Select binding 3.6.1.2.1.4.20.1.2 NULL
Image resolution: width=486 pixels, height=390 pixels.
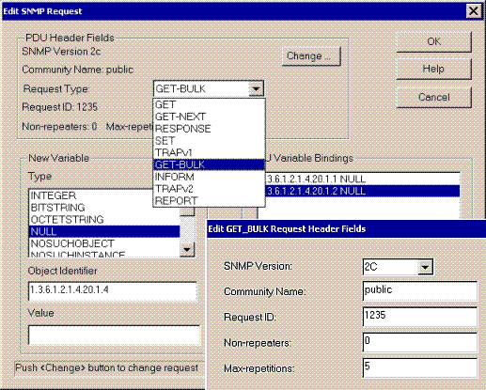tap(363, 191)
